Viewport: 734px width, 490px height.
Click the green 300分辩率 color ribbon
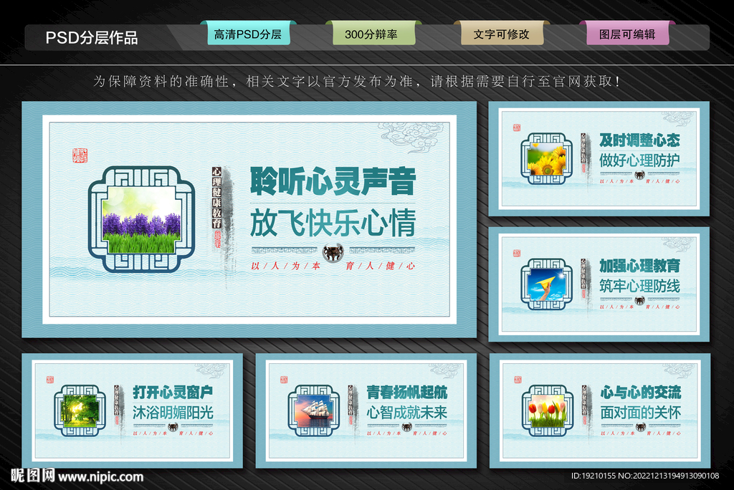[373, 32]
